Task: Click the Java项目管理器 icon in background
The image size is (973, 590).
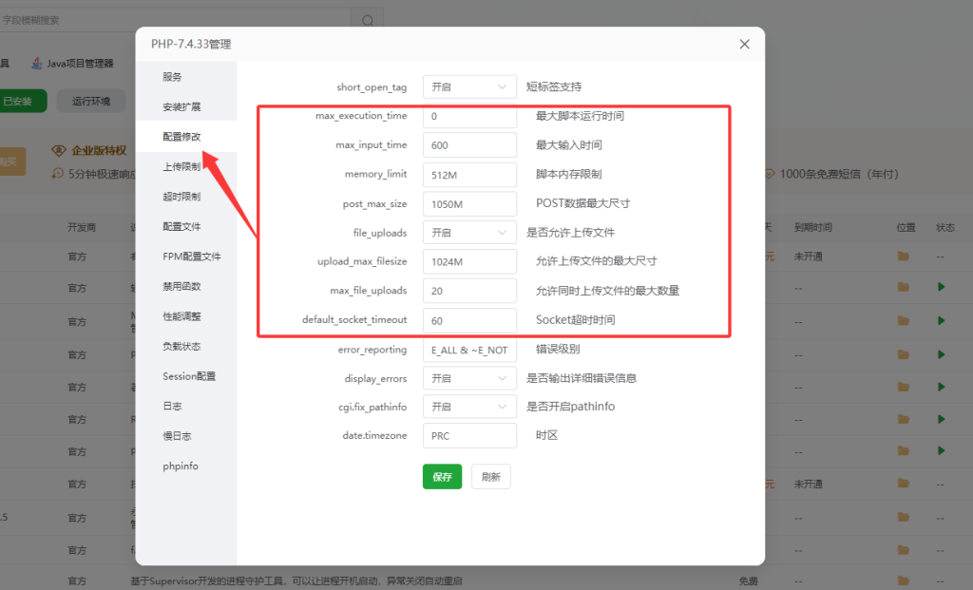Action: coord(37,63)
